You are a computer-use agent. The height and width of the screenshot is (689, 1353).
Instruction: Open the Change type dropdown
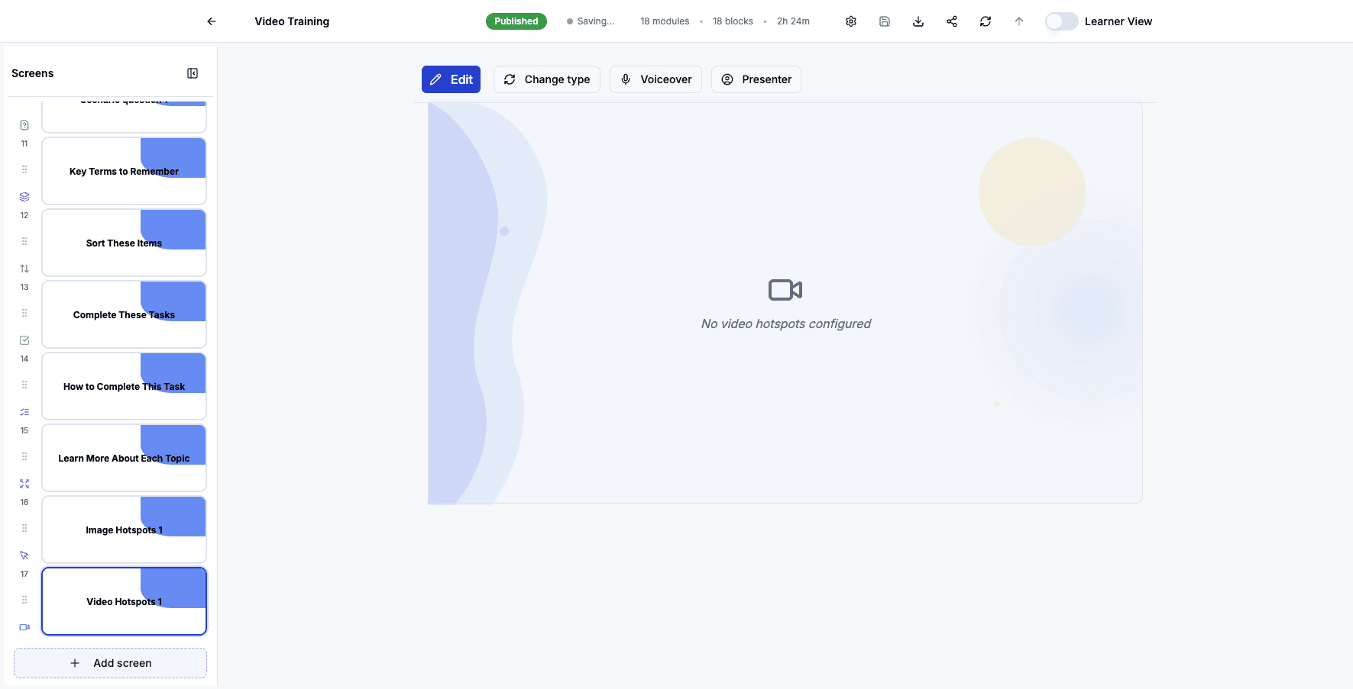546,79
